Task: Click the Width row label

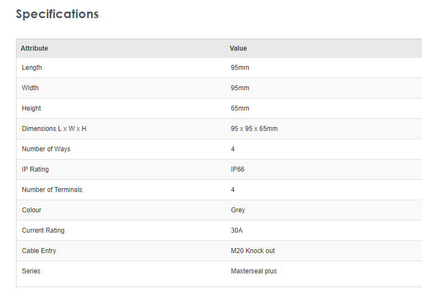Action: coord(30,88)
